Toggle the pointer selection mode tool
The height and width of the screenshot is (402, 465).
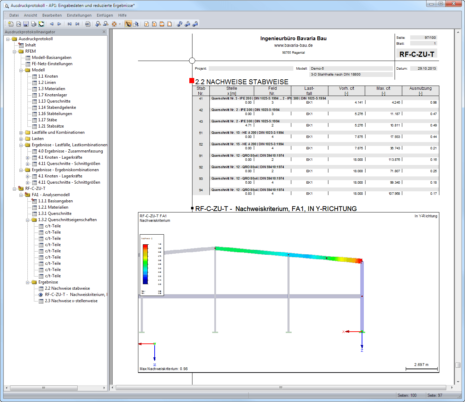point(136,24)
